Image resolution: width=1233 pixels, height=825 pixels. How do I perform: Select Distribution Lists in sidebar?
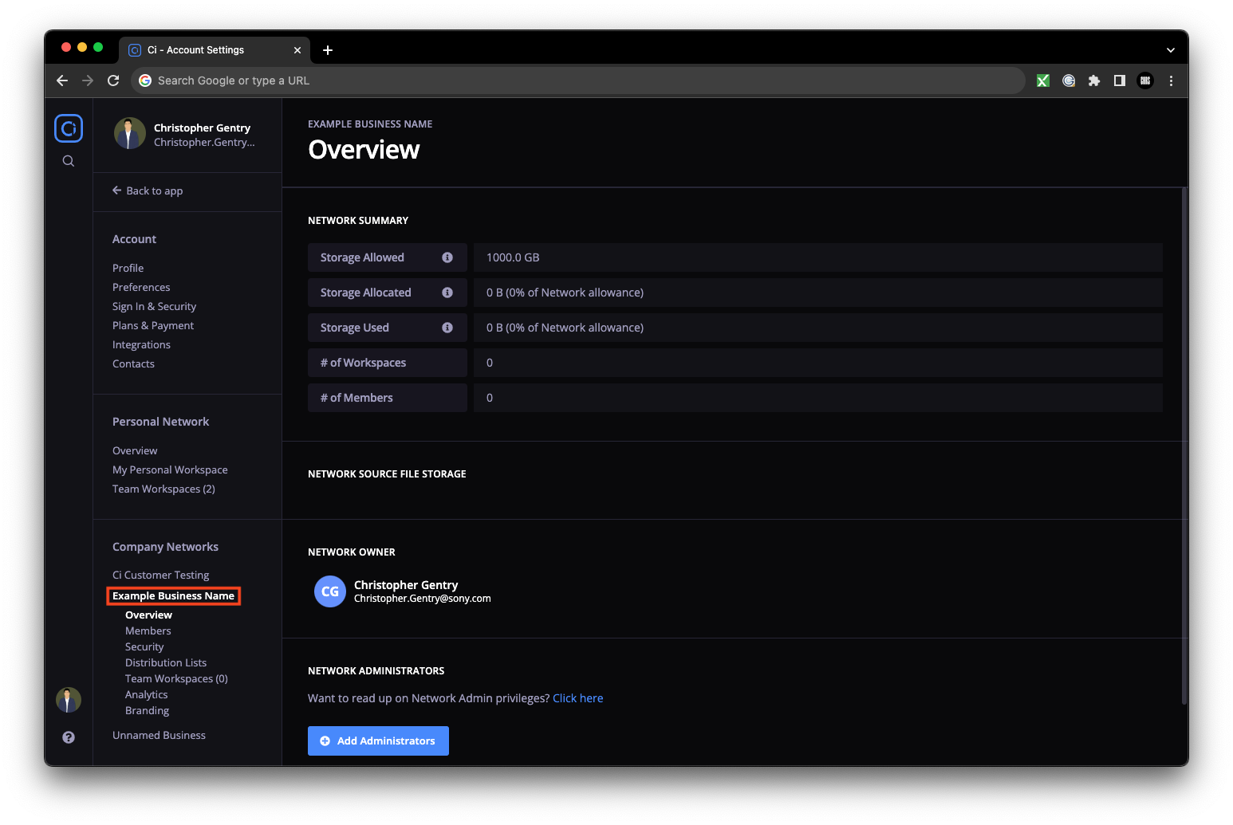[166, 662]
